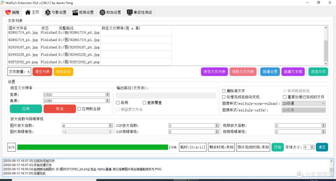Click the green progress bar
The width and height of the screenshot is (336, 181).
point(93,147)
